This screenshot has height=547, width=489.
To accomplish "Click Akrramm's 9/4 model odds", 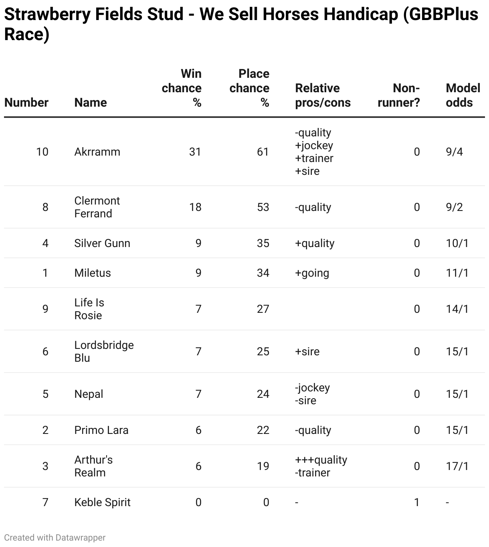I will 454,152.
